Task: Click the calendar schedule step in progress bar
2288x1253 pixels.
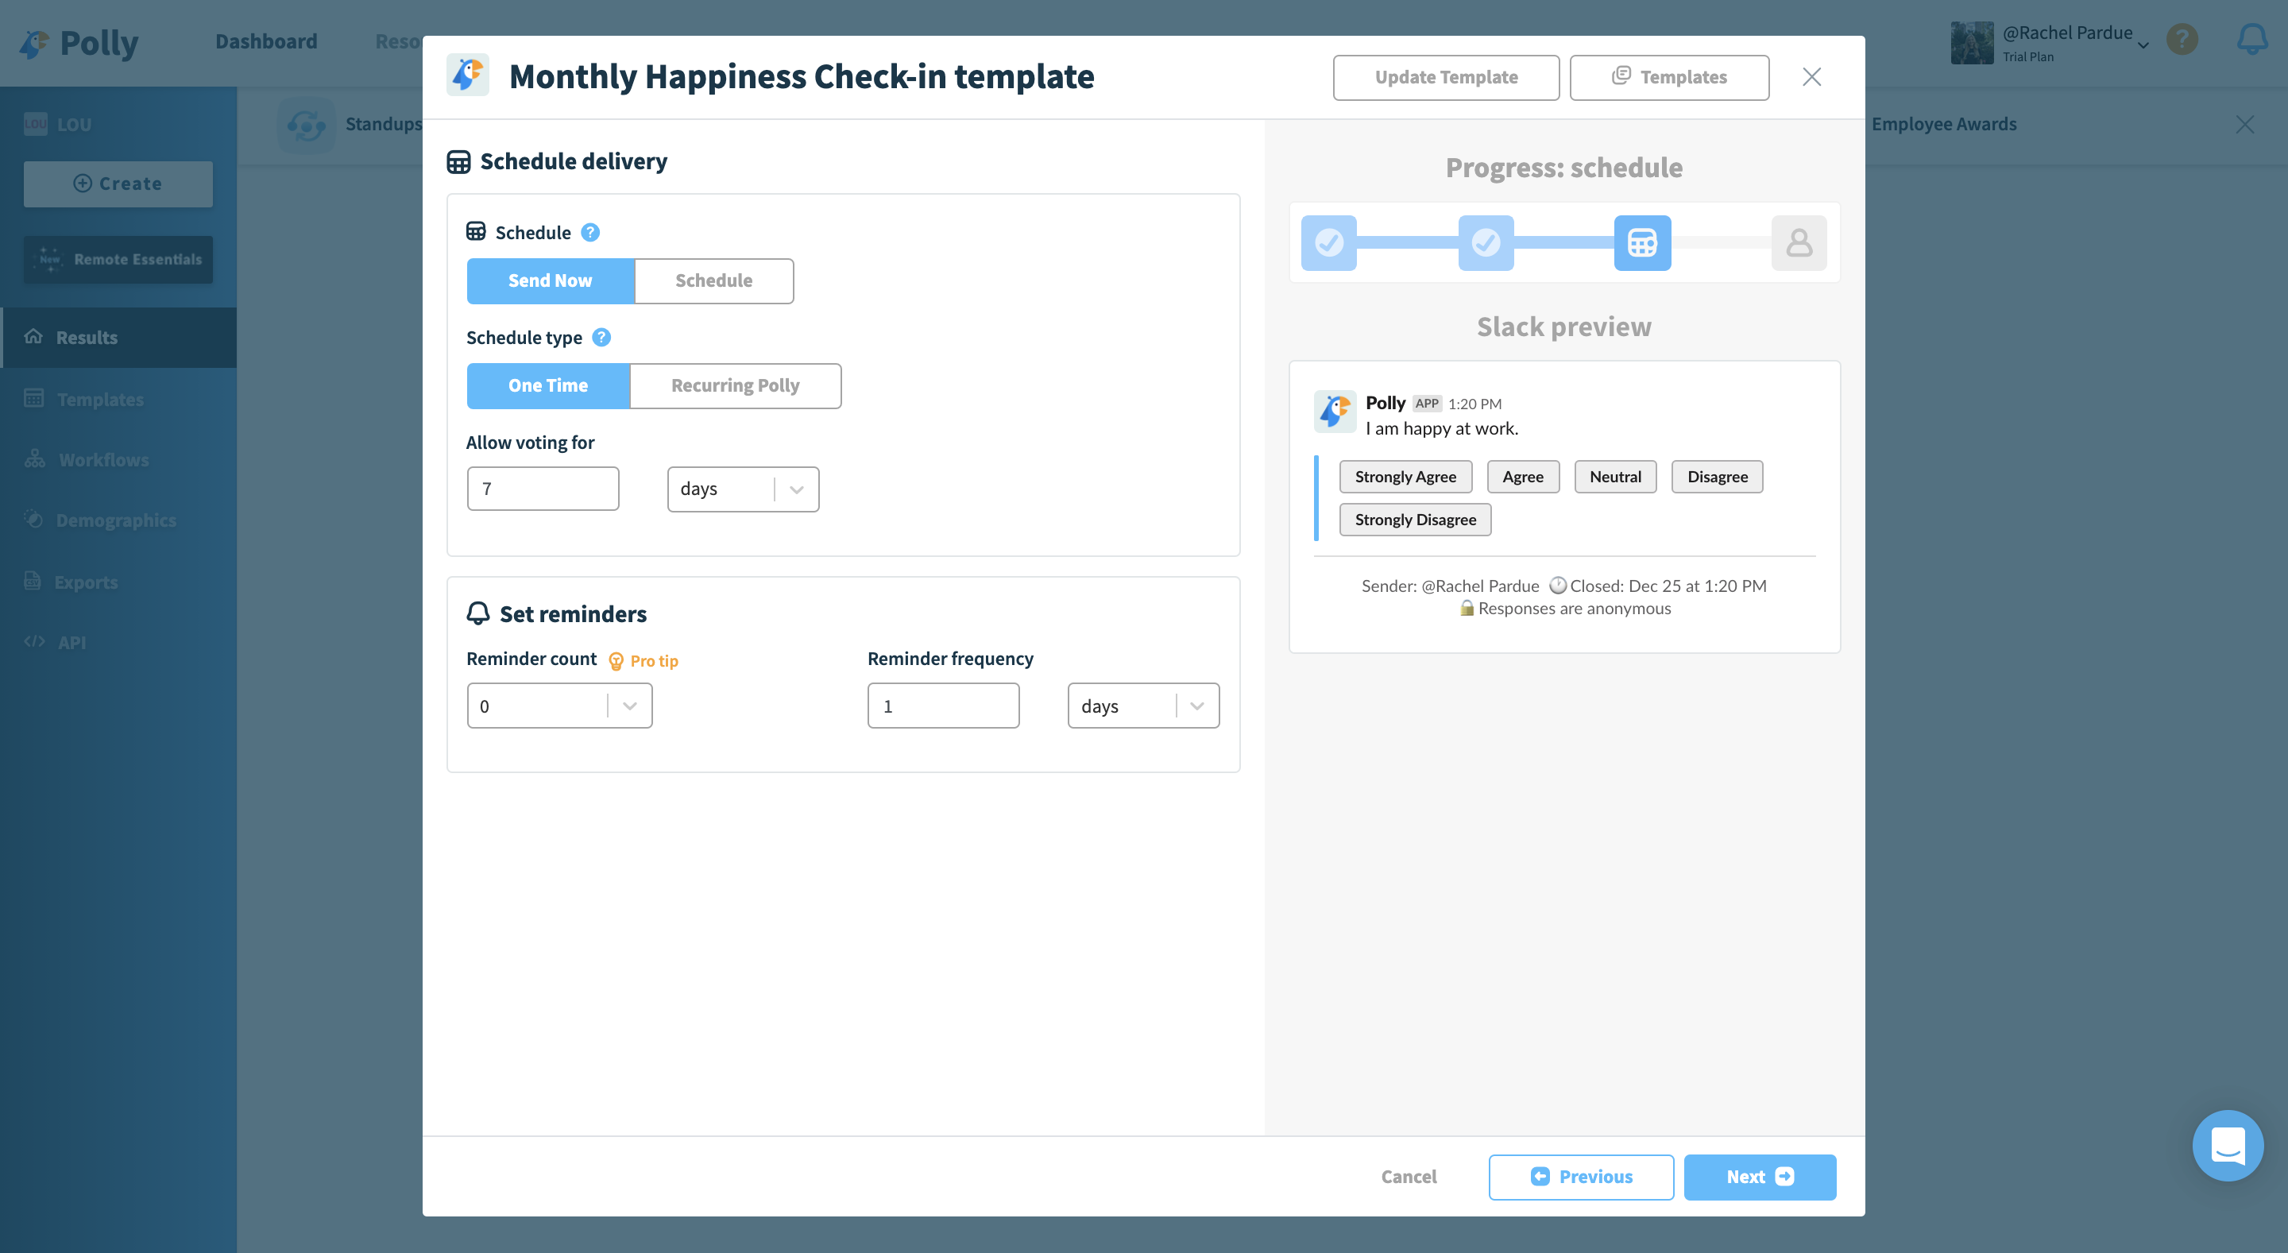Action: click(1641, 242)
